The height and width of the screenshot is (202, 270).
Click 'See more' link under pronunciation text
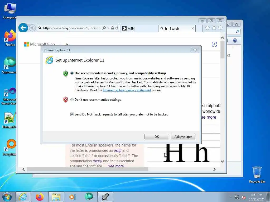pyautogui.click(x=115, y=166)
